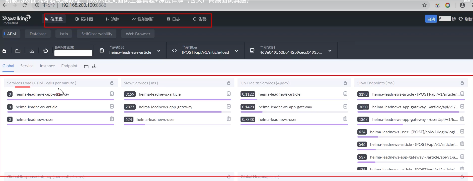Select the Istio dashboard tab

(x=64, y=34)
